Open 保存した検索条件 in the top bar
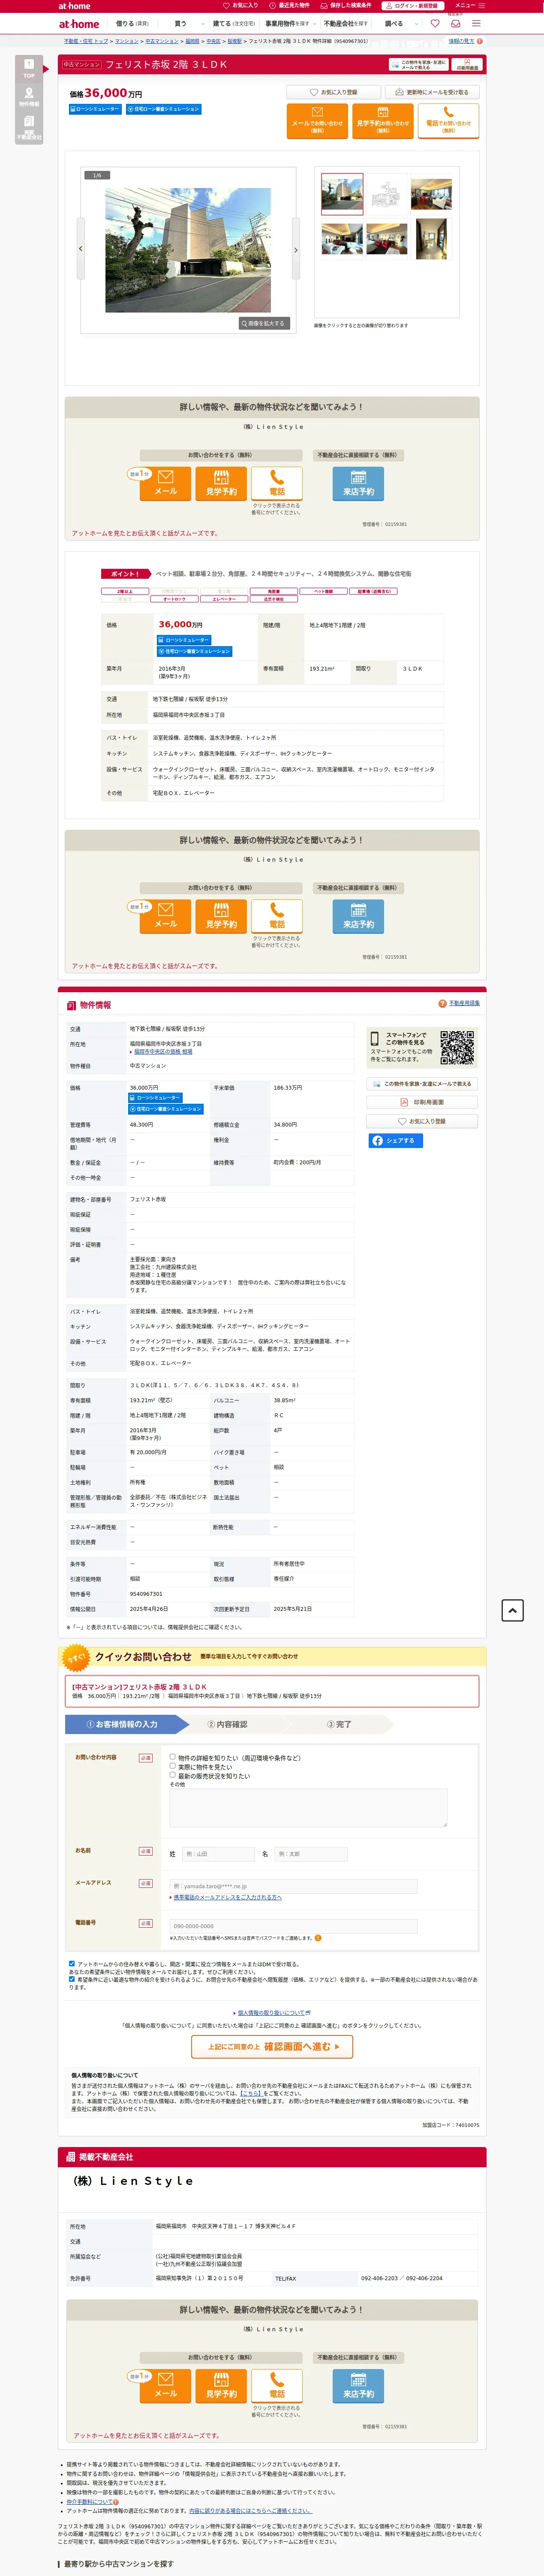This screenshot has height=2576, width=544. click(346, 6)
